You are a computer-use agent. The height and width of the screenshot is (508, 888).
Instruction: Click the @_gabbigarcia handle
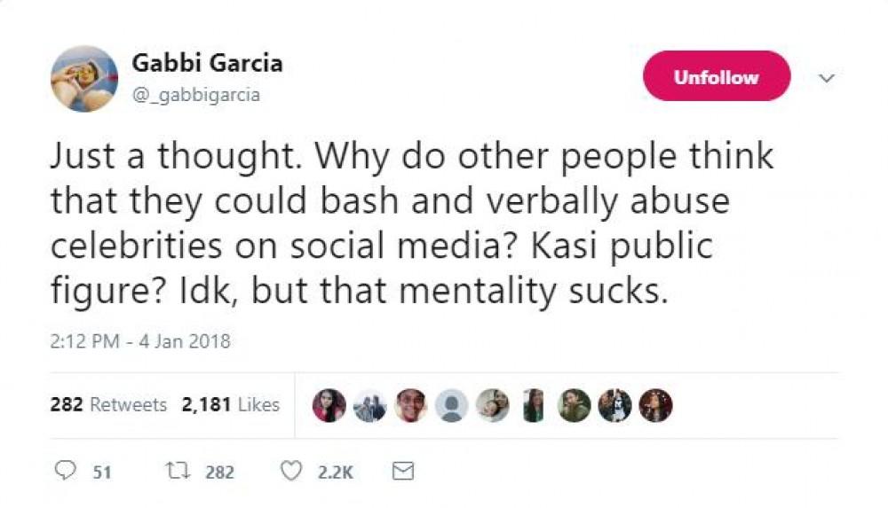tap(195, 95)
